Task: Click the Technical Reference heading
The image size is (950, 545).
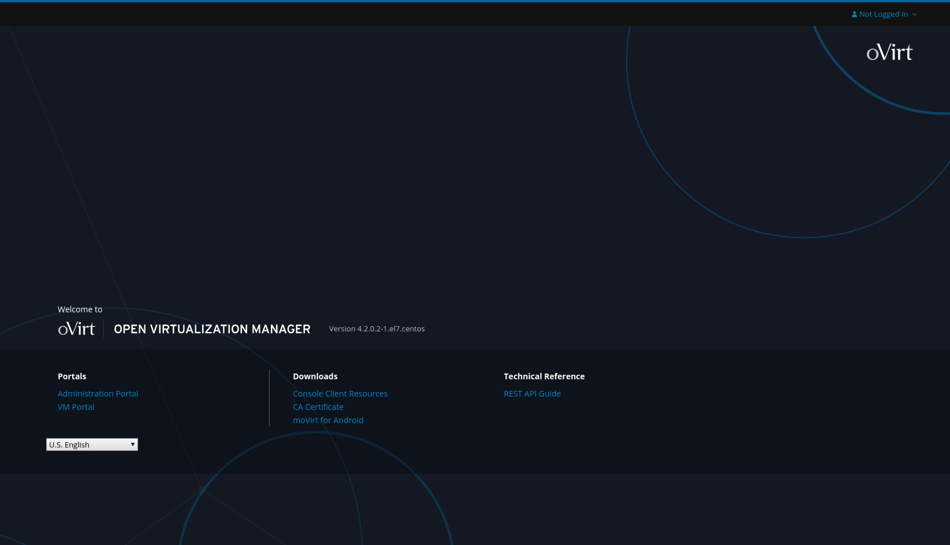Action: click(544, 376)
